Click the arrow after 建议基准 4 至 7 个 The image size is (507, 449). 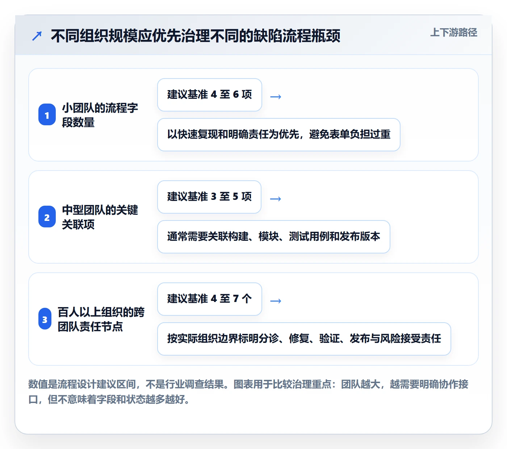click(276, 301)
